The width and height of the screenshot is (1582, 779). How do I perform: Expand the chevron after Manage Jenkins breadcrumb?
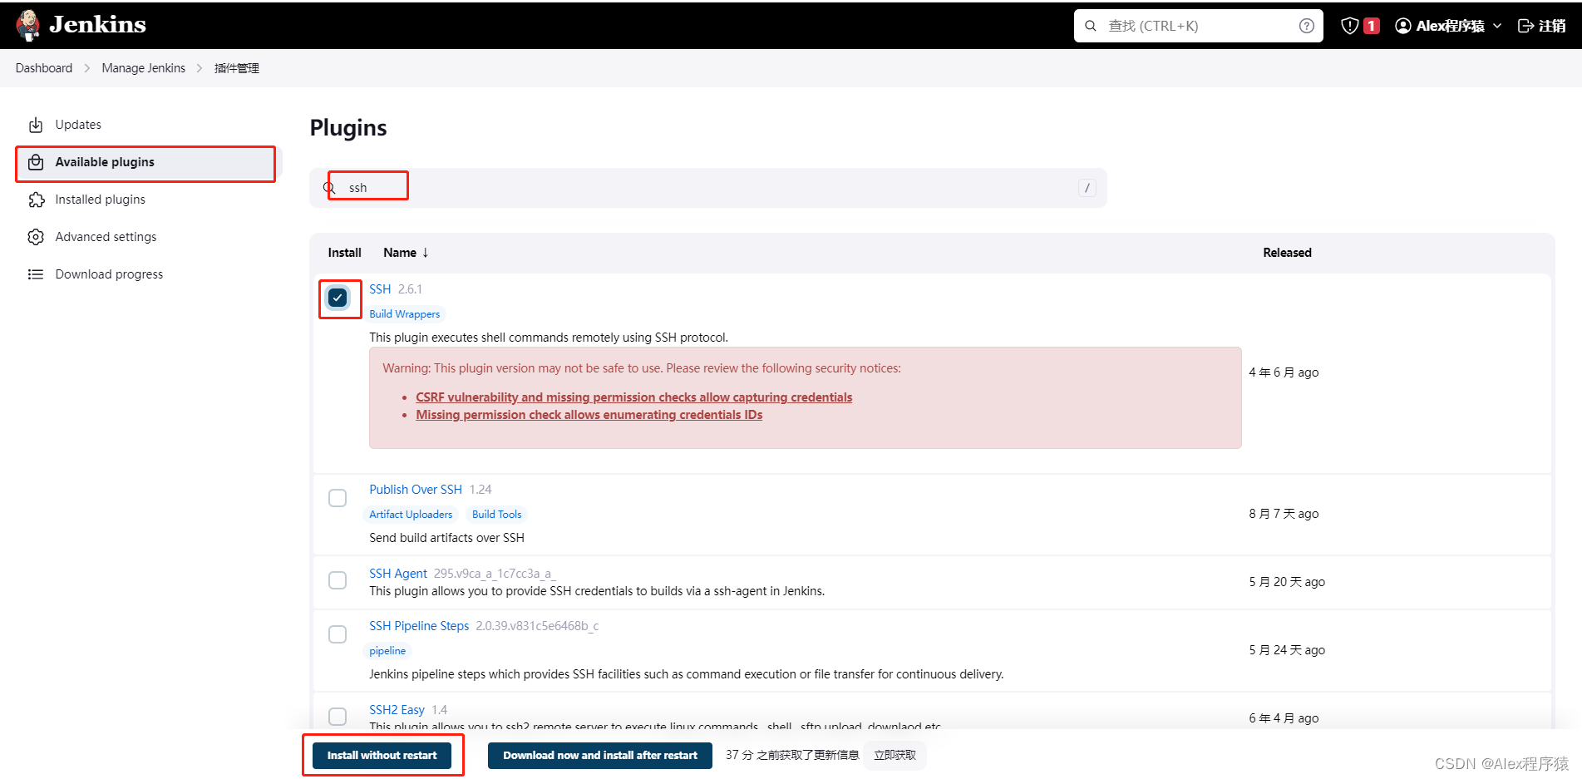[200, 68]
